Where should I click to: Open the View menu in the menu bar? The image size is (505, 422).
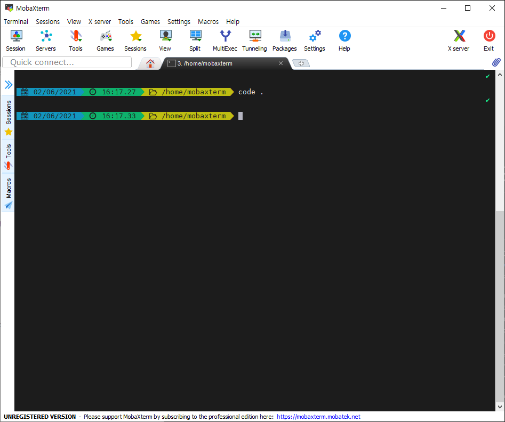(74, 21)
